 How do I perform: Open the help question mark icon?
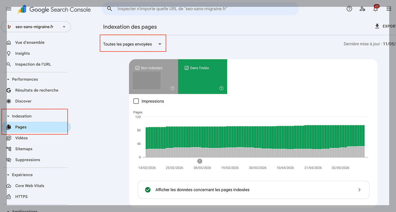tap(349, 9)
